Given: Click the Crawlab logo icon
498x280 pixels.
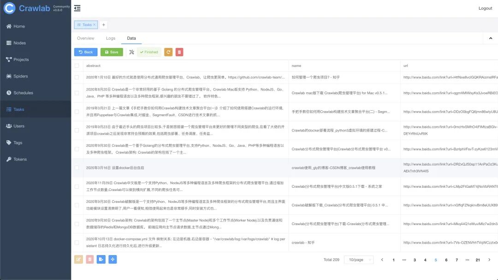Looking at the screenshot, I should click(10, 8).
